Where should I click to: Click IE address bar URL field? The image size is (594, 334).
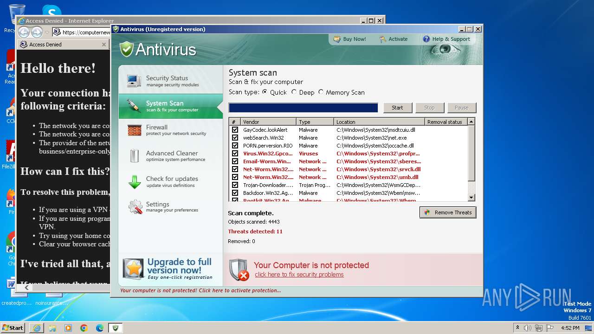tap(86, 32)
